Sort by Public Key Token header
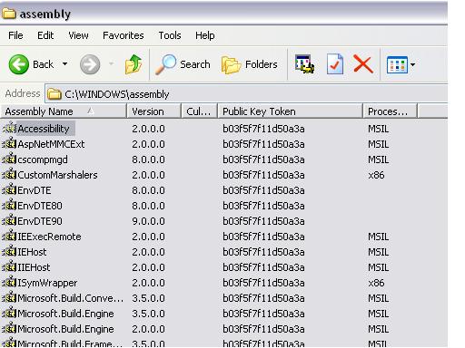The height and width of the screenshot is (348, 465). (290, 111)
